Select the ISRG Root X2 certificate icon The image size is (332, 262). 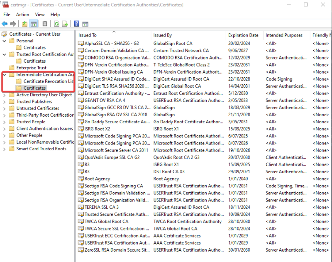pos(81,129)
